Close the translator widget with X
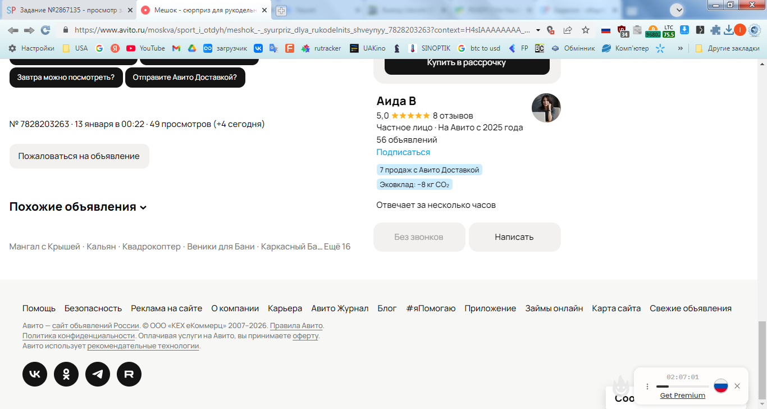767x409 pixels. [x=737, y=386]
